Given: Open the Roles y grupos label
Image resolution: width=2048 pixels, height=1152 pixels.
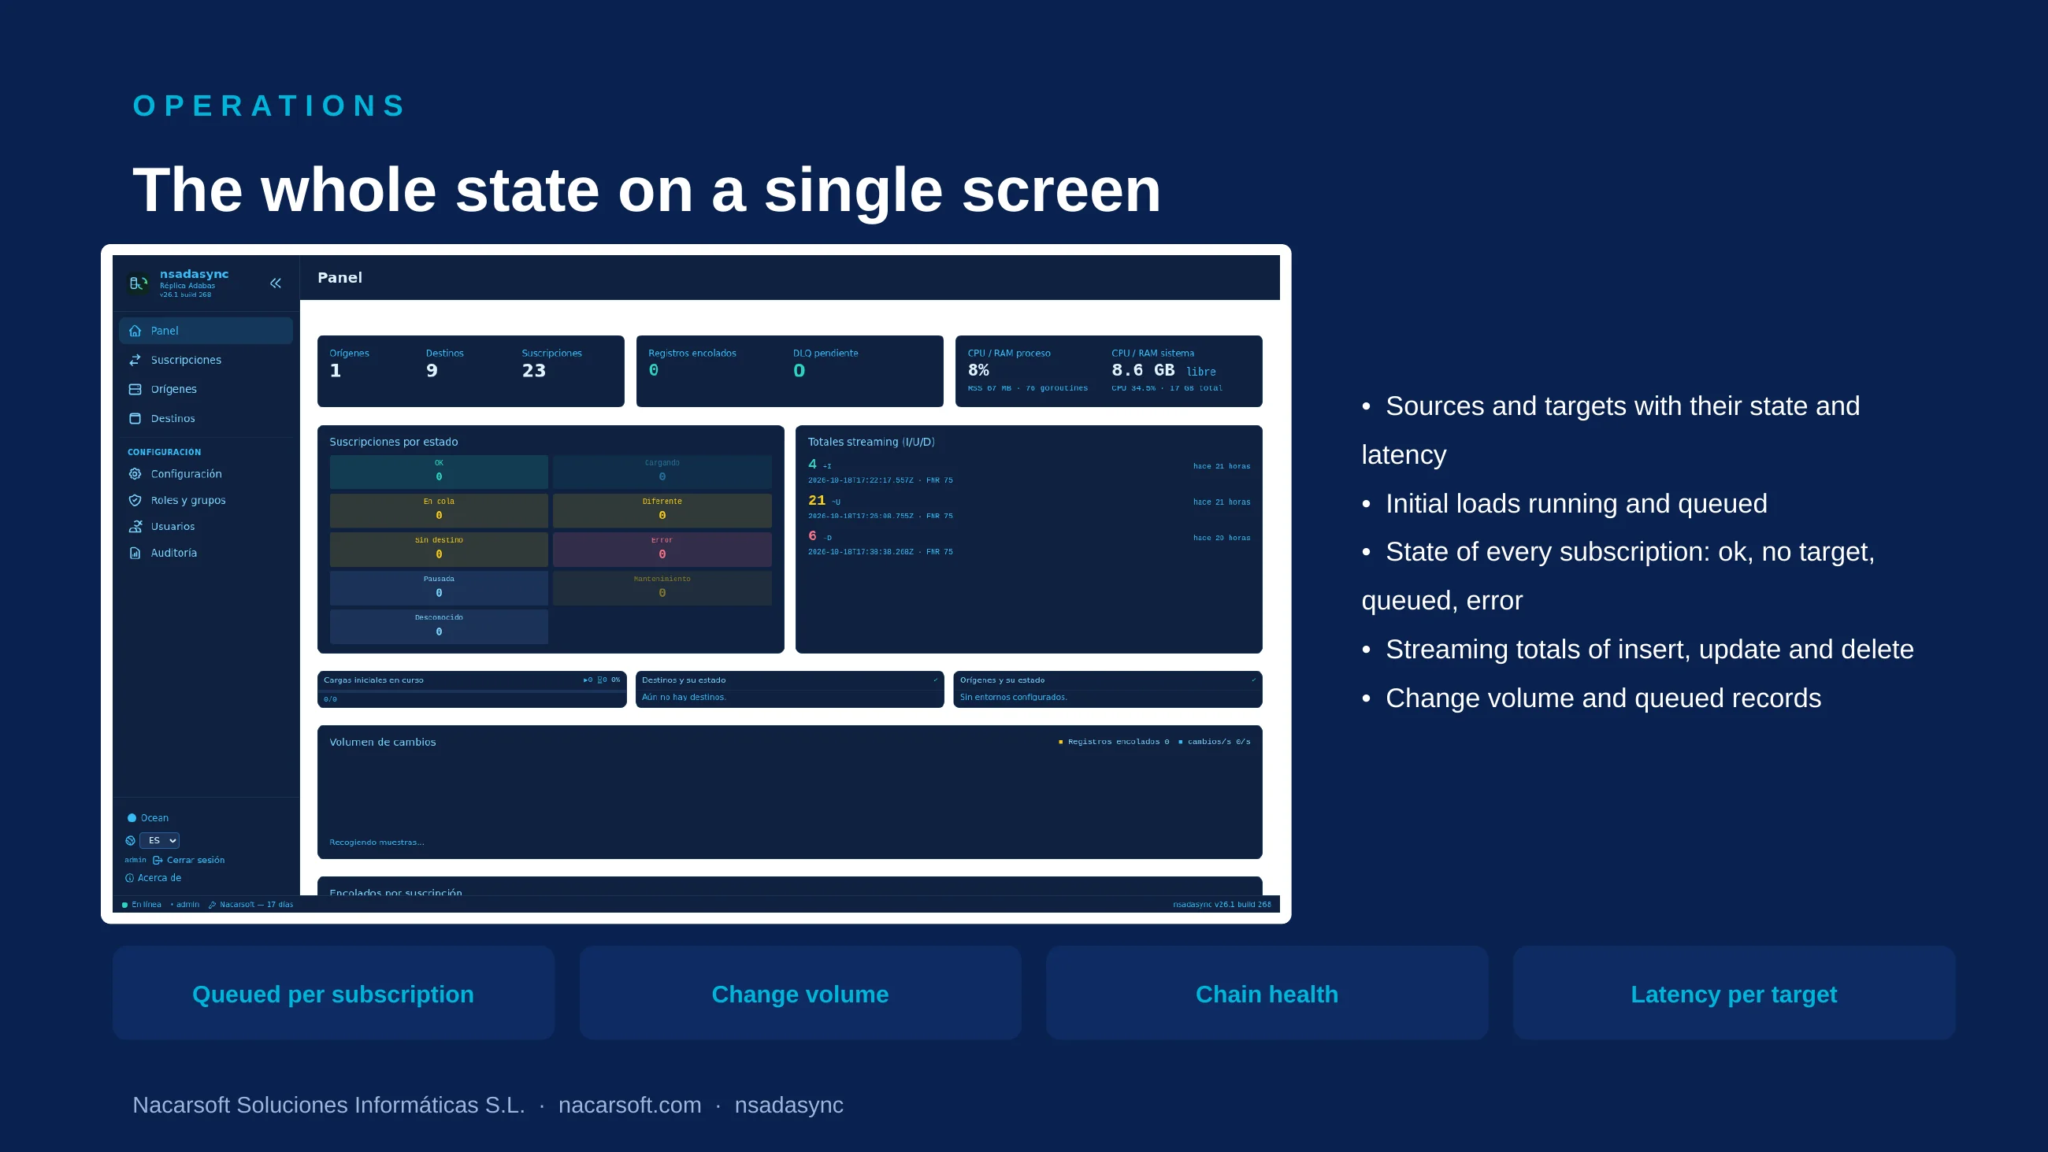Looking at the screenshot, I should click(x=188, y=500).
